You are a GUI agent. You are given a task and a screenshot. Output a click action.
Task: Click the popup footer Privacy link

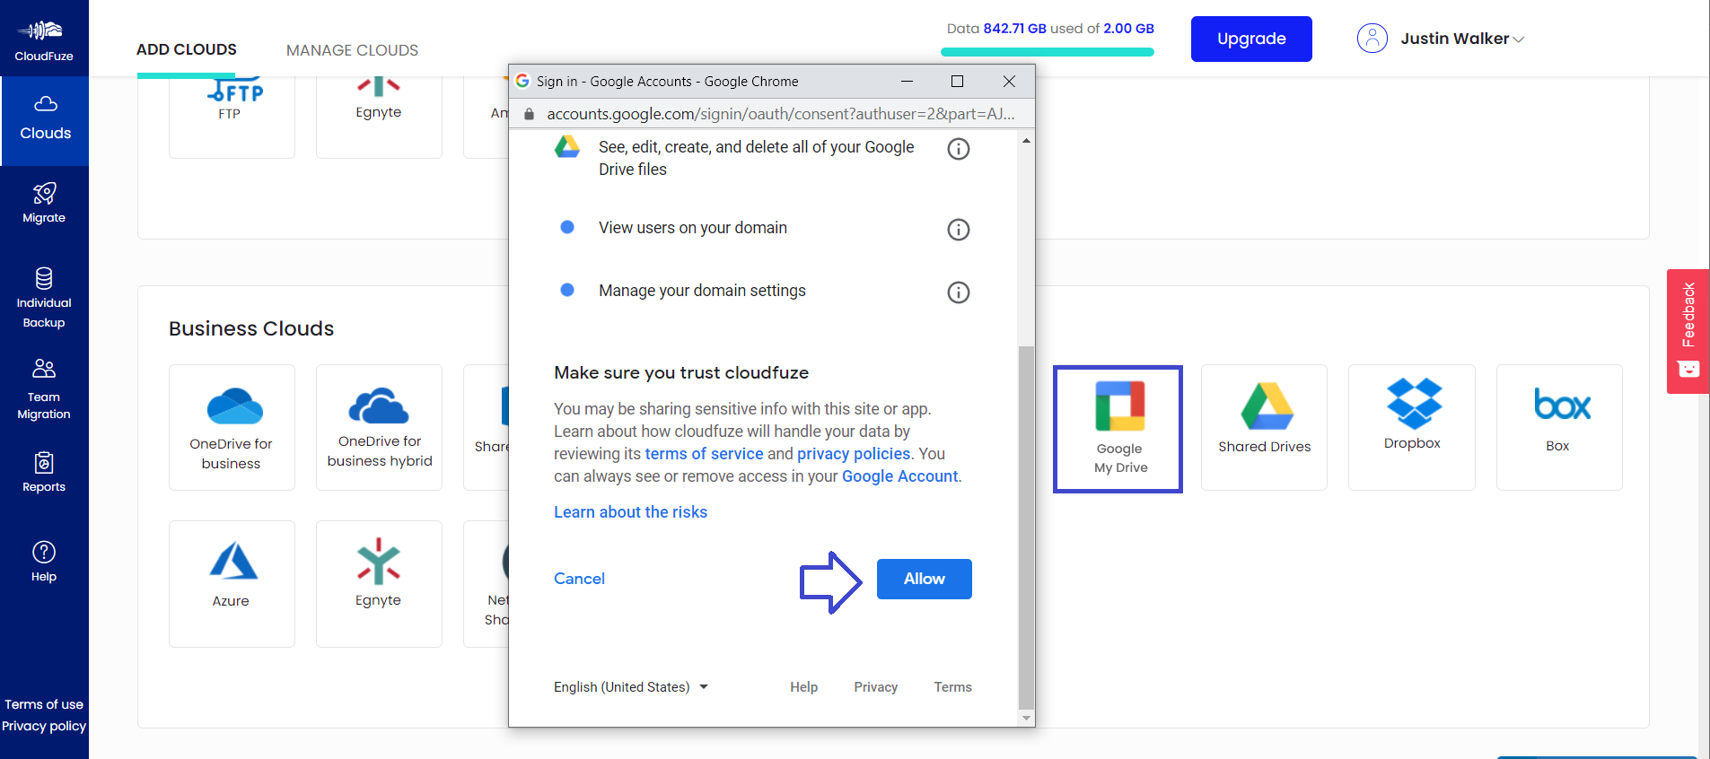click(875, 687)
